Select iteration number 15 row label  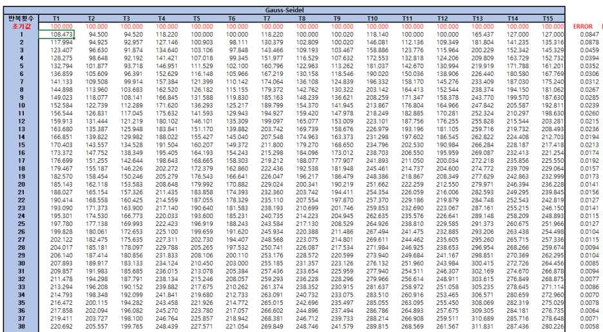click(x=21, y=145)
